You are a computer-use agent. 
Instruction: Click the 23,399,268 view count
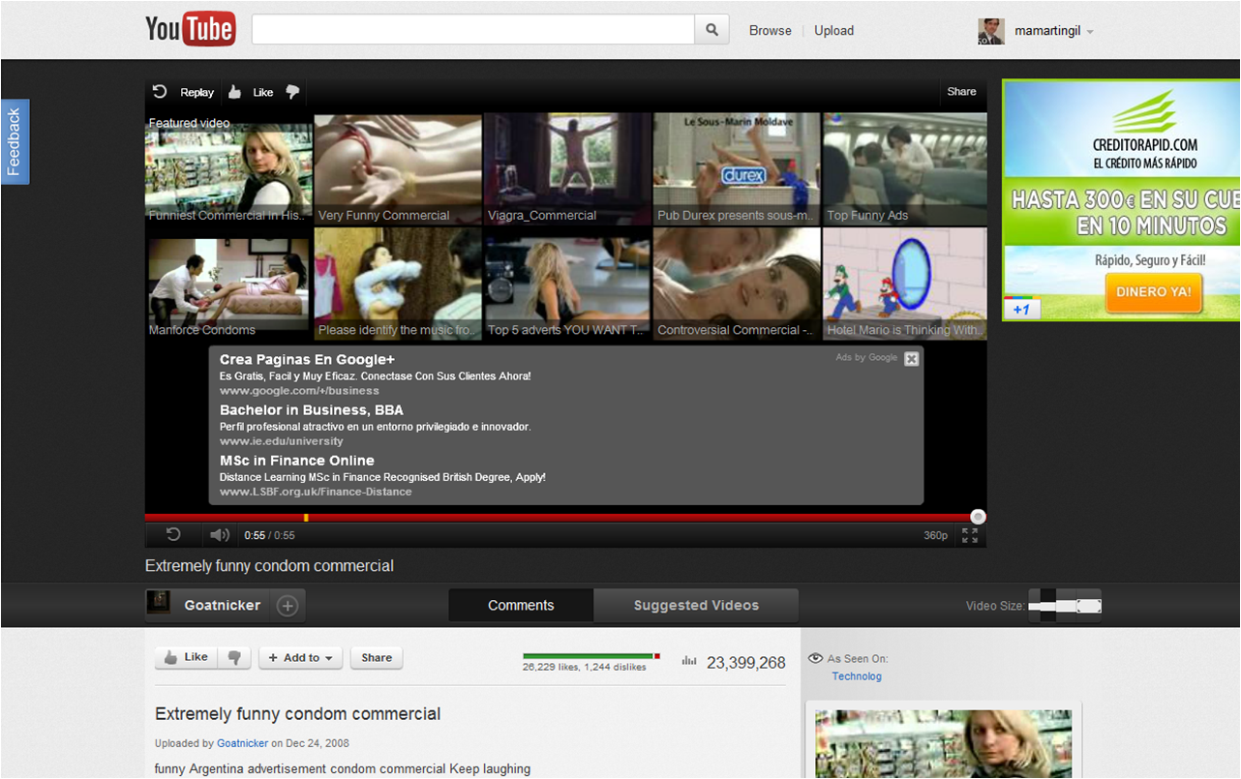[x=746, y=663]
